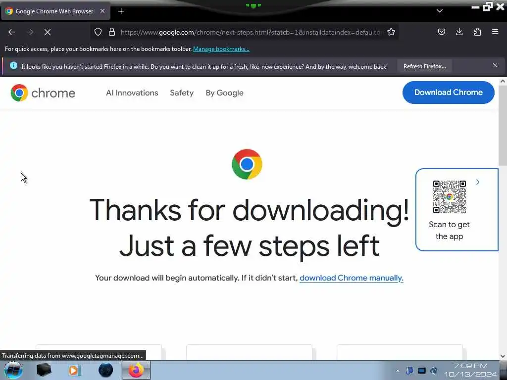Dismiss the Firefox refresh notification bar

click(x=495, y=66)
